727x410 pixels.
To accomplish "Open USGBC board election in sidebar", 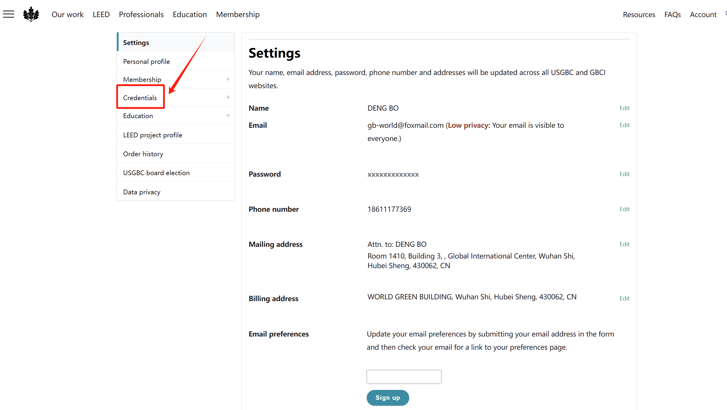I will point(176,172).
